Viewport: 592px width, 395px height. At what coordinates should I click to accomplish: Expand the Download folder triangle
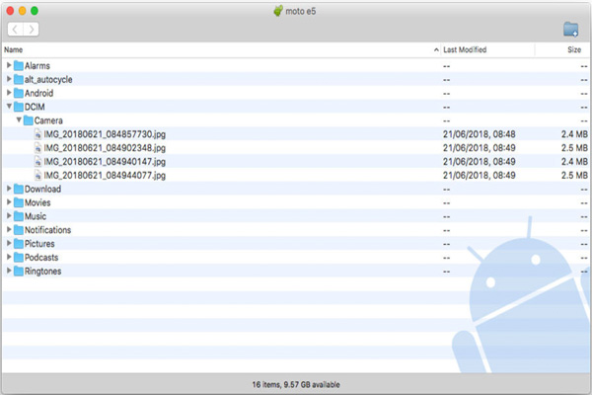(x=9, y=189)
